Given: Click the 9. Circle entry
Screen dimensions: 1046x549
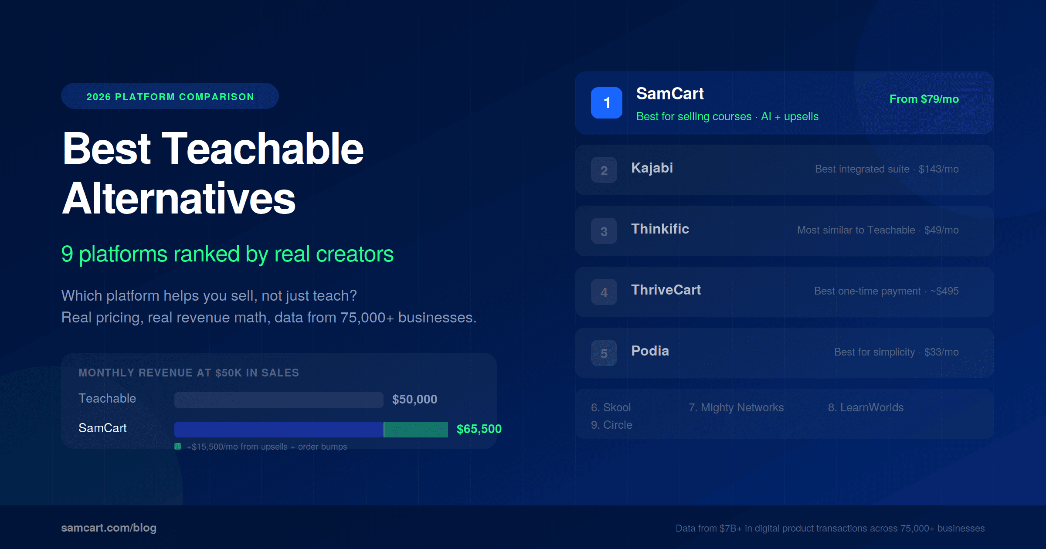Looking at the screenshot, I should tap(611, 425).
